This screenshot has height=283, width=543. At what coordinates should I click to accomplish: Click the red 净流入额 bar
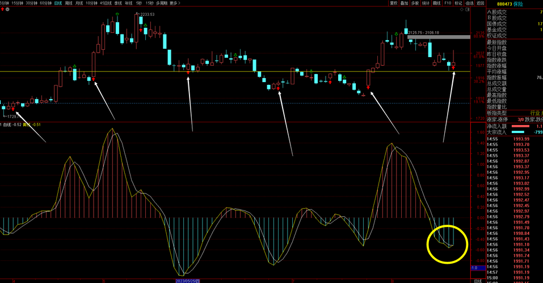point(520,126)
